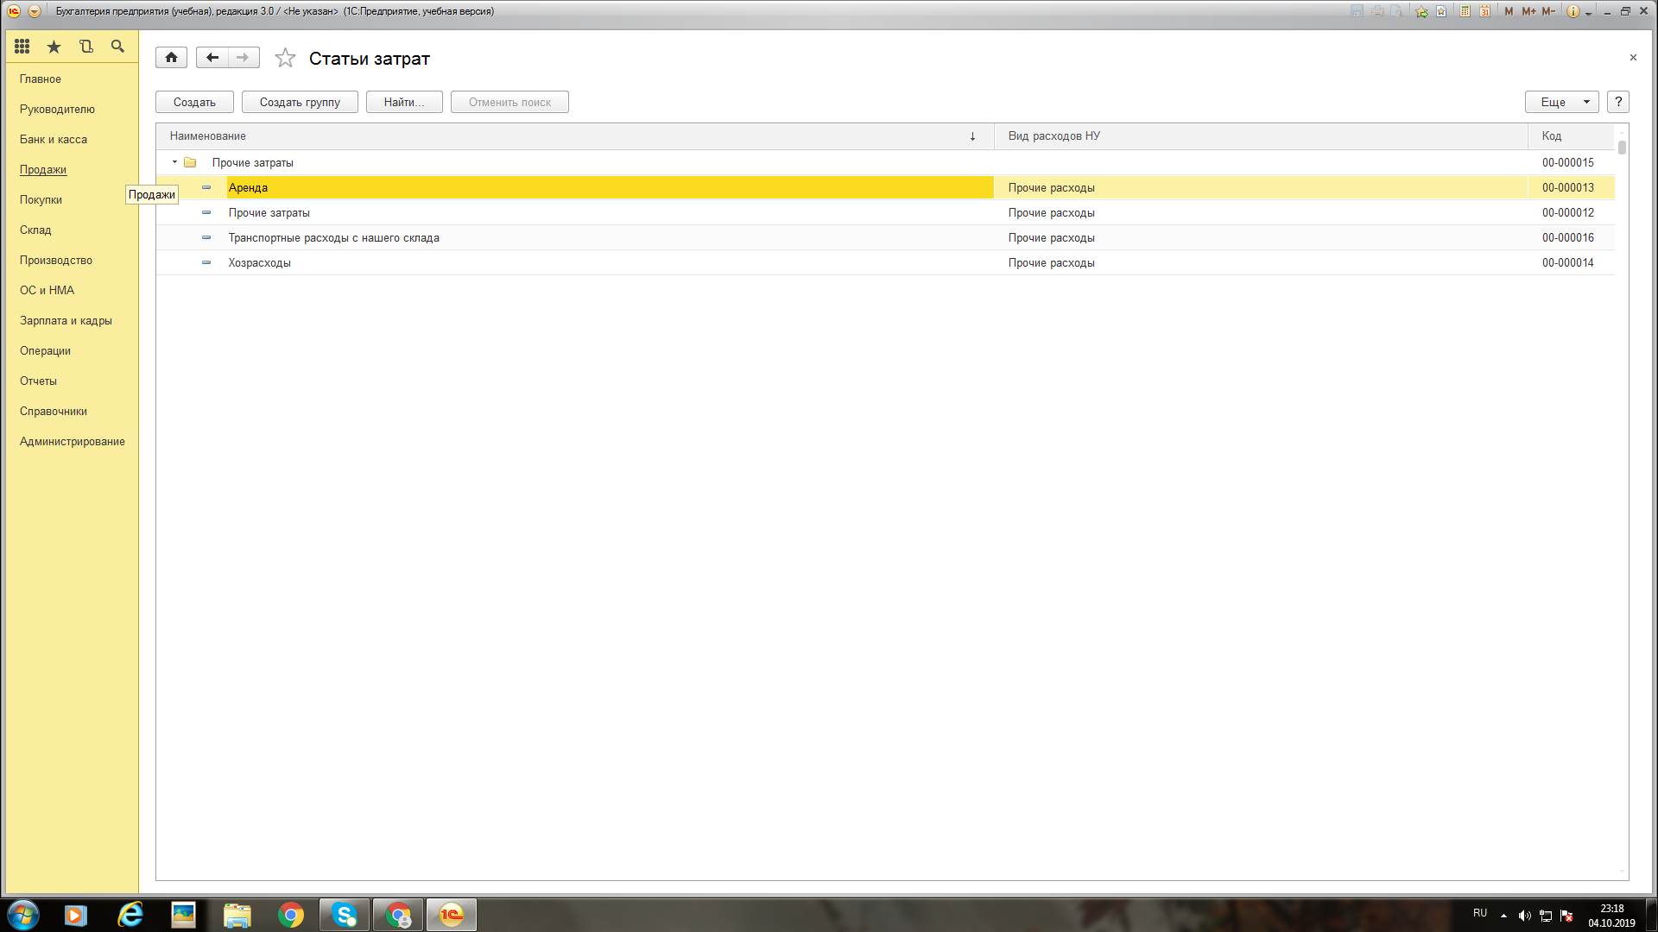Select the Хозрасходы row
Image resolution: width=1658 pixels, height=932 pixels.
pyautogui.click(x=260, y=263)
